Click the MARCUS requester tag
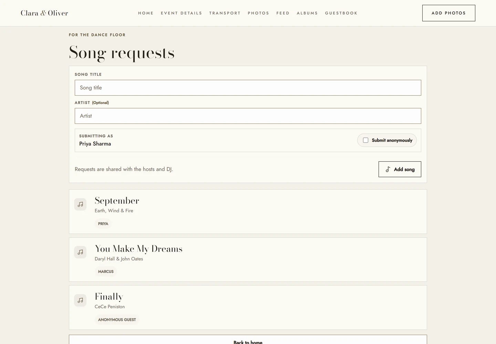The width and height of the screenshot is (496, 344). (x=106, y=271)
